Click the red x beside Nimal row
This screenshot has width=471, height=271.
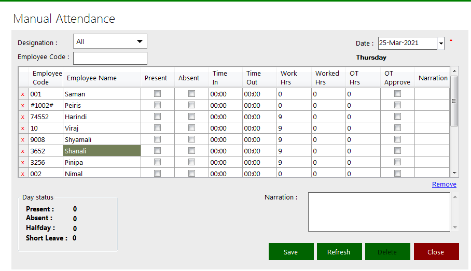point(22,174)
